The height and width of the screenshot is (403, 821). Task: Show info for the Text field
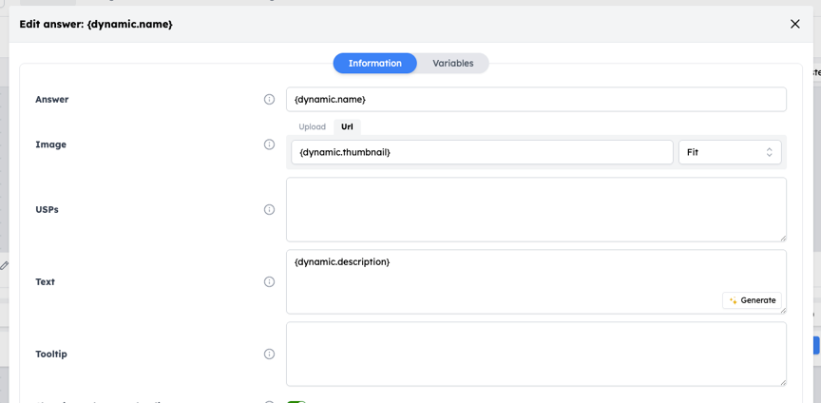(269, 282)
